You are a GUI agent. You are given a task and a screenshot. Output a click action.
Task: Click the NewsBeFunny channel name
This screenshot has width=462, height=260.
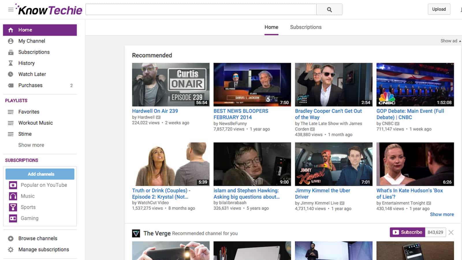(x=233, y=124)
